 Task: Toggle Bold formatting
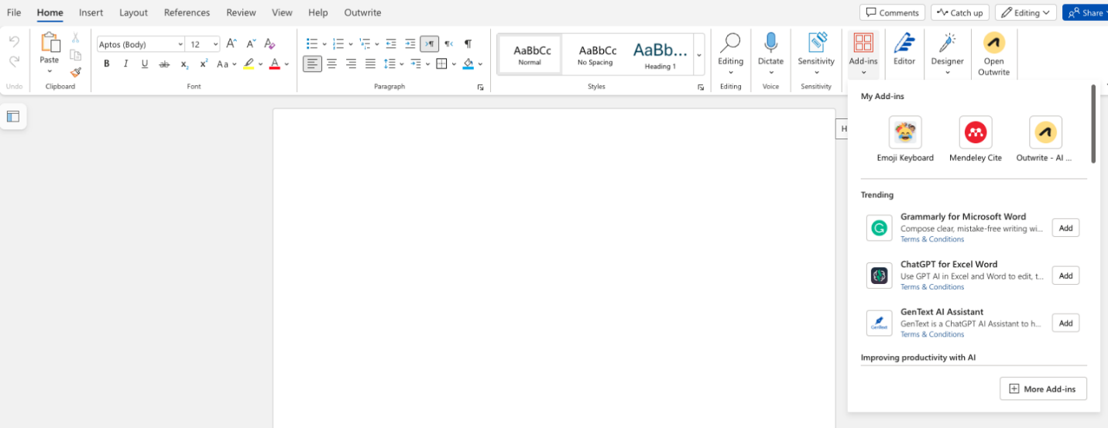click(x=107, y=64)
